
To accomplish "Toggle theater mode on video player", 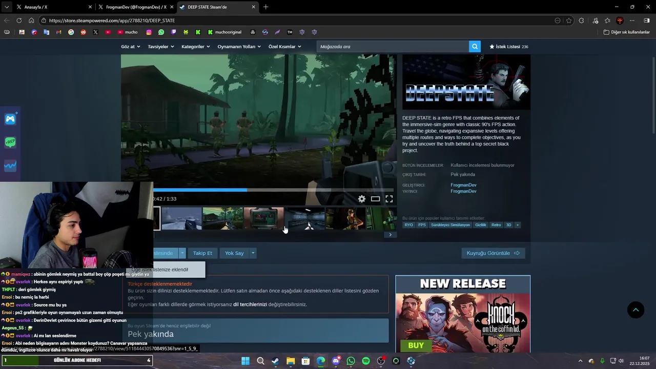I will pyautogui.click(x=376, y=199).
